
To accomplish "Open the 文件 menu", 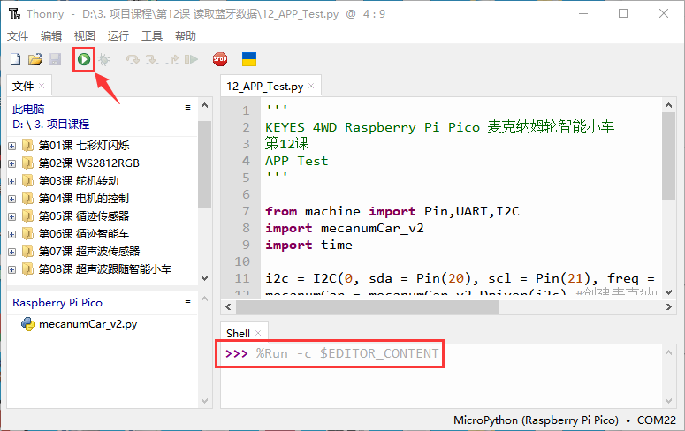I will (x=18, y=36).
